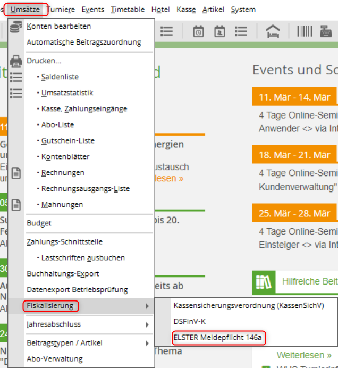The width and height of the screenshot is (338, 368).
Task: Expand the Jahresabschluss submenu
Action: (x=147, y=324)
